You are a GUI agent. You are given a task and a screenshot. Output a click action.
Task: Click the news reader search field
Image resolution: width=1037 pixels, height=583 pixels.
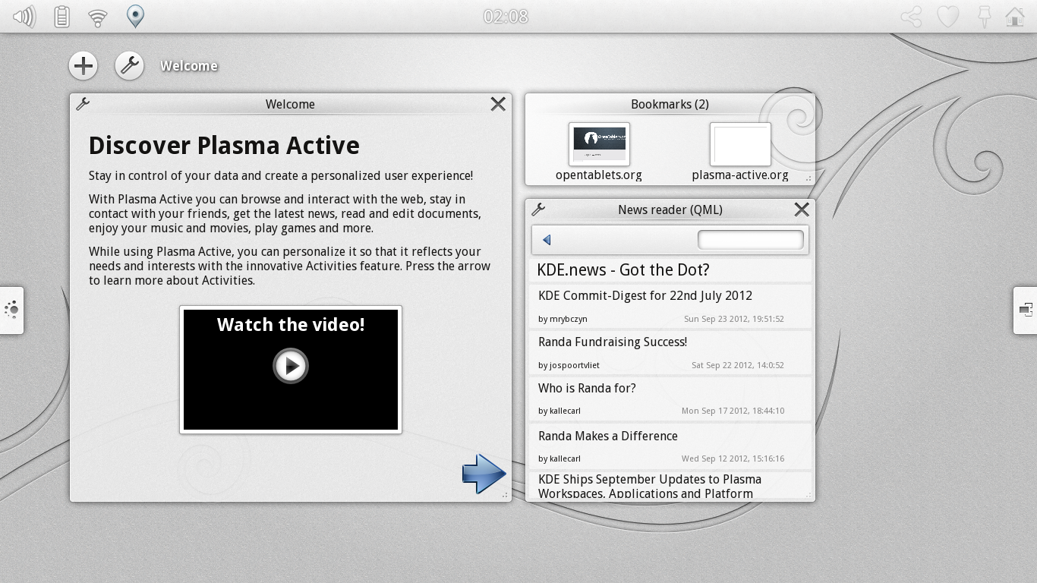click(750, 240)
